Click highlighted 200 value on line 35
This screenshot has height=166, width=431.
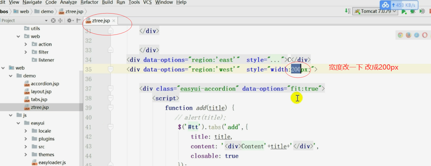pos(296,69)
